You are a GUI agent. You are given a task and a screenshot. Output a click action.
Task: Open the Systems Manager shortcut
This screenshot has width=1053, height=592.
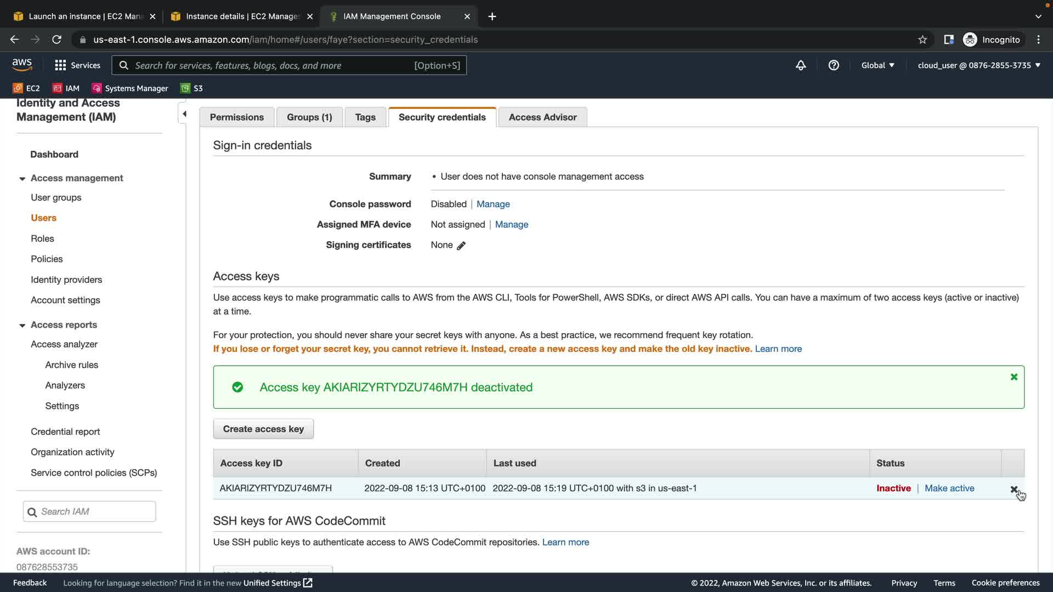(x=130, y=88)
